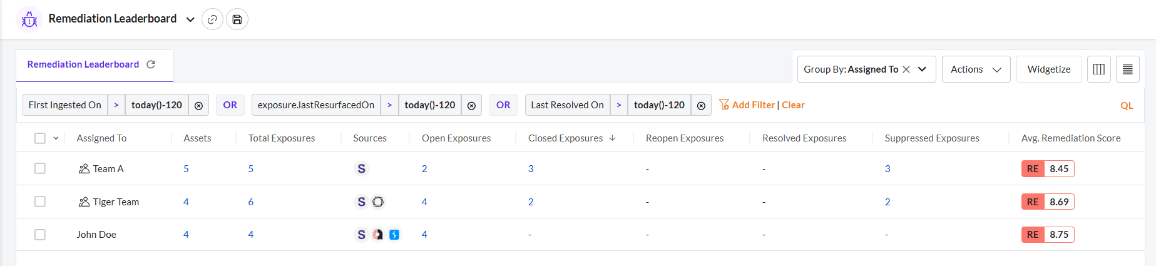Sort by Open Exposures column header

pyautogui.click(x=456, y=138)
